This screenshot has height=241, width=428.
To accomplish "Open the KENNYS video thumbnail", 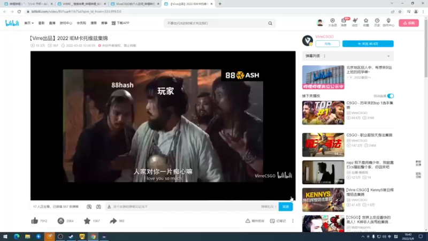I will 323,200.
